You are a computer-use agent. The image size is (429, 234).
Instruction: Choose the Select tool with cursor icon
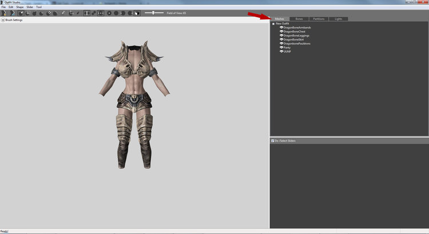click(21, 13)
